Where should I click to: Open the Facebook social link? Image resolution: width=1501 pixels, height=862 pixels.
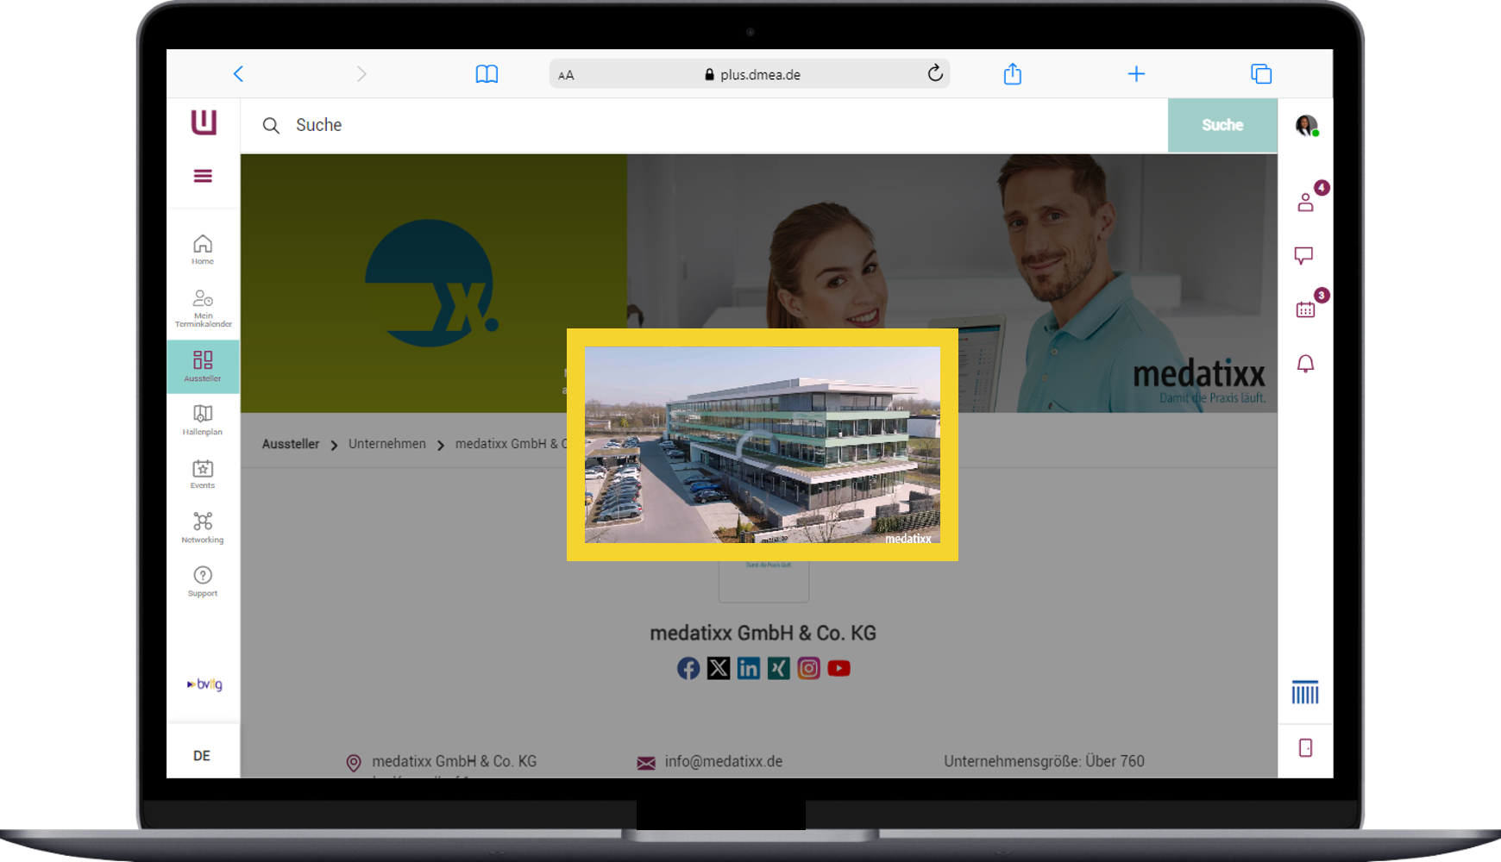click(688, 668)
